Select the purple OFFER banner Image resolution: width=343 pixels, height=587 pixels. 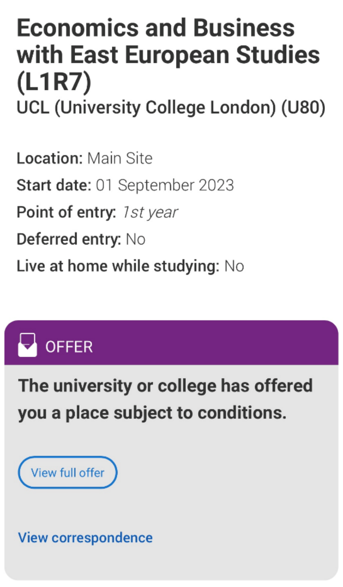click(x=171, y=342)
